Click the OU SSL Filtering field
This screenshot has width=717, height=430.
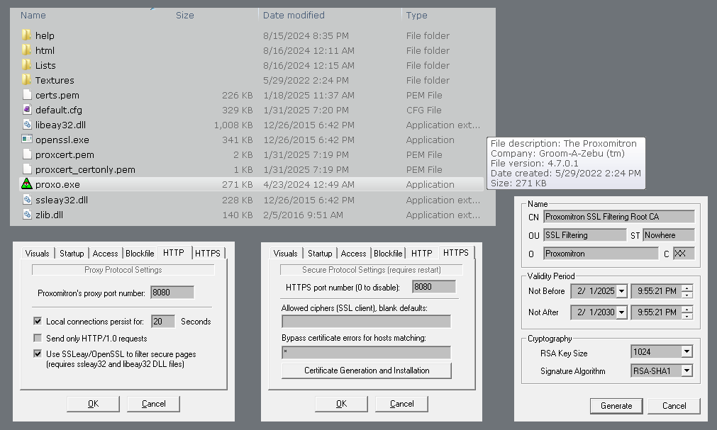[x=585, y=235]
